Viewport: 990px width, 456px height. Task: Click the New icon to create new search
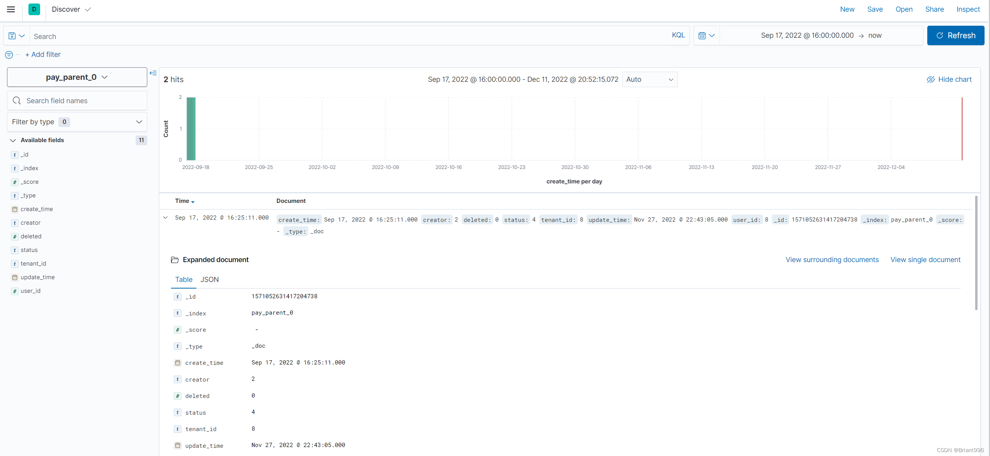coord(847,9)
